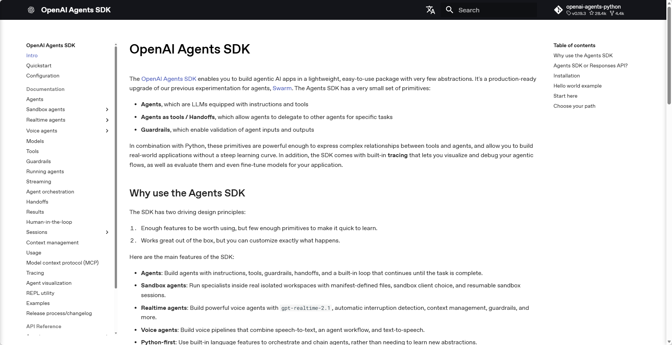This screenshot has width=672, height=345.
Task: Open the REPL utility page
Action: point(40,293)
